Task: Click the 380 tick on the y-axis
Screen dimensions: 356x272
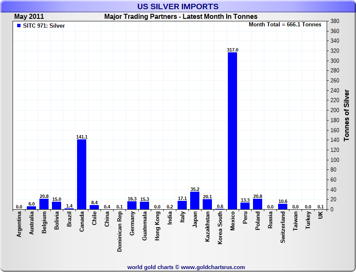Action: coord(335,21)
